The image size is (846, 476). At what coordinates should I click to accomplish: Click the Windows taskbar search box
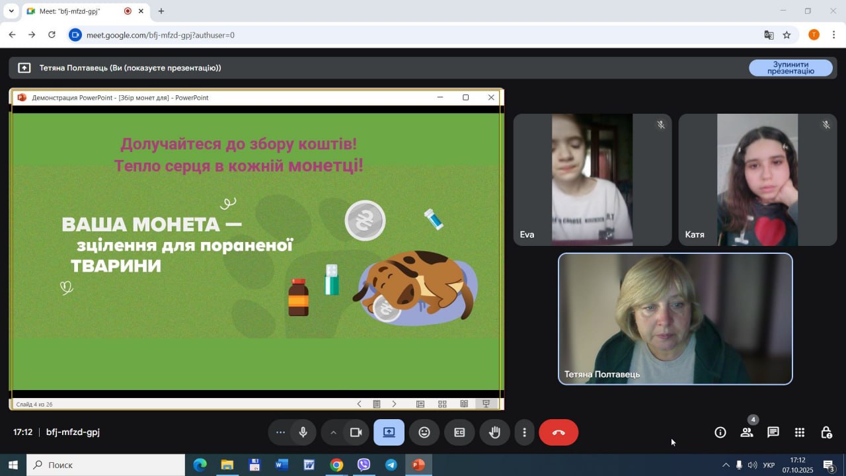[x=106, y=465]
